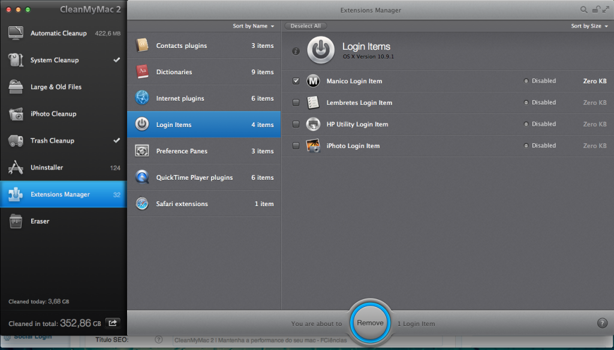
Task: Click the 'OS X Version 10.9.1' text
Action: 369,57
